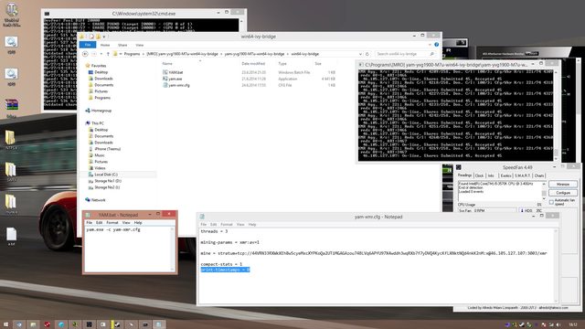This screenshot has height=329, width=585.
Task: Click the text file icon on the desktop
Action: click(11, 236)
